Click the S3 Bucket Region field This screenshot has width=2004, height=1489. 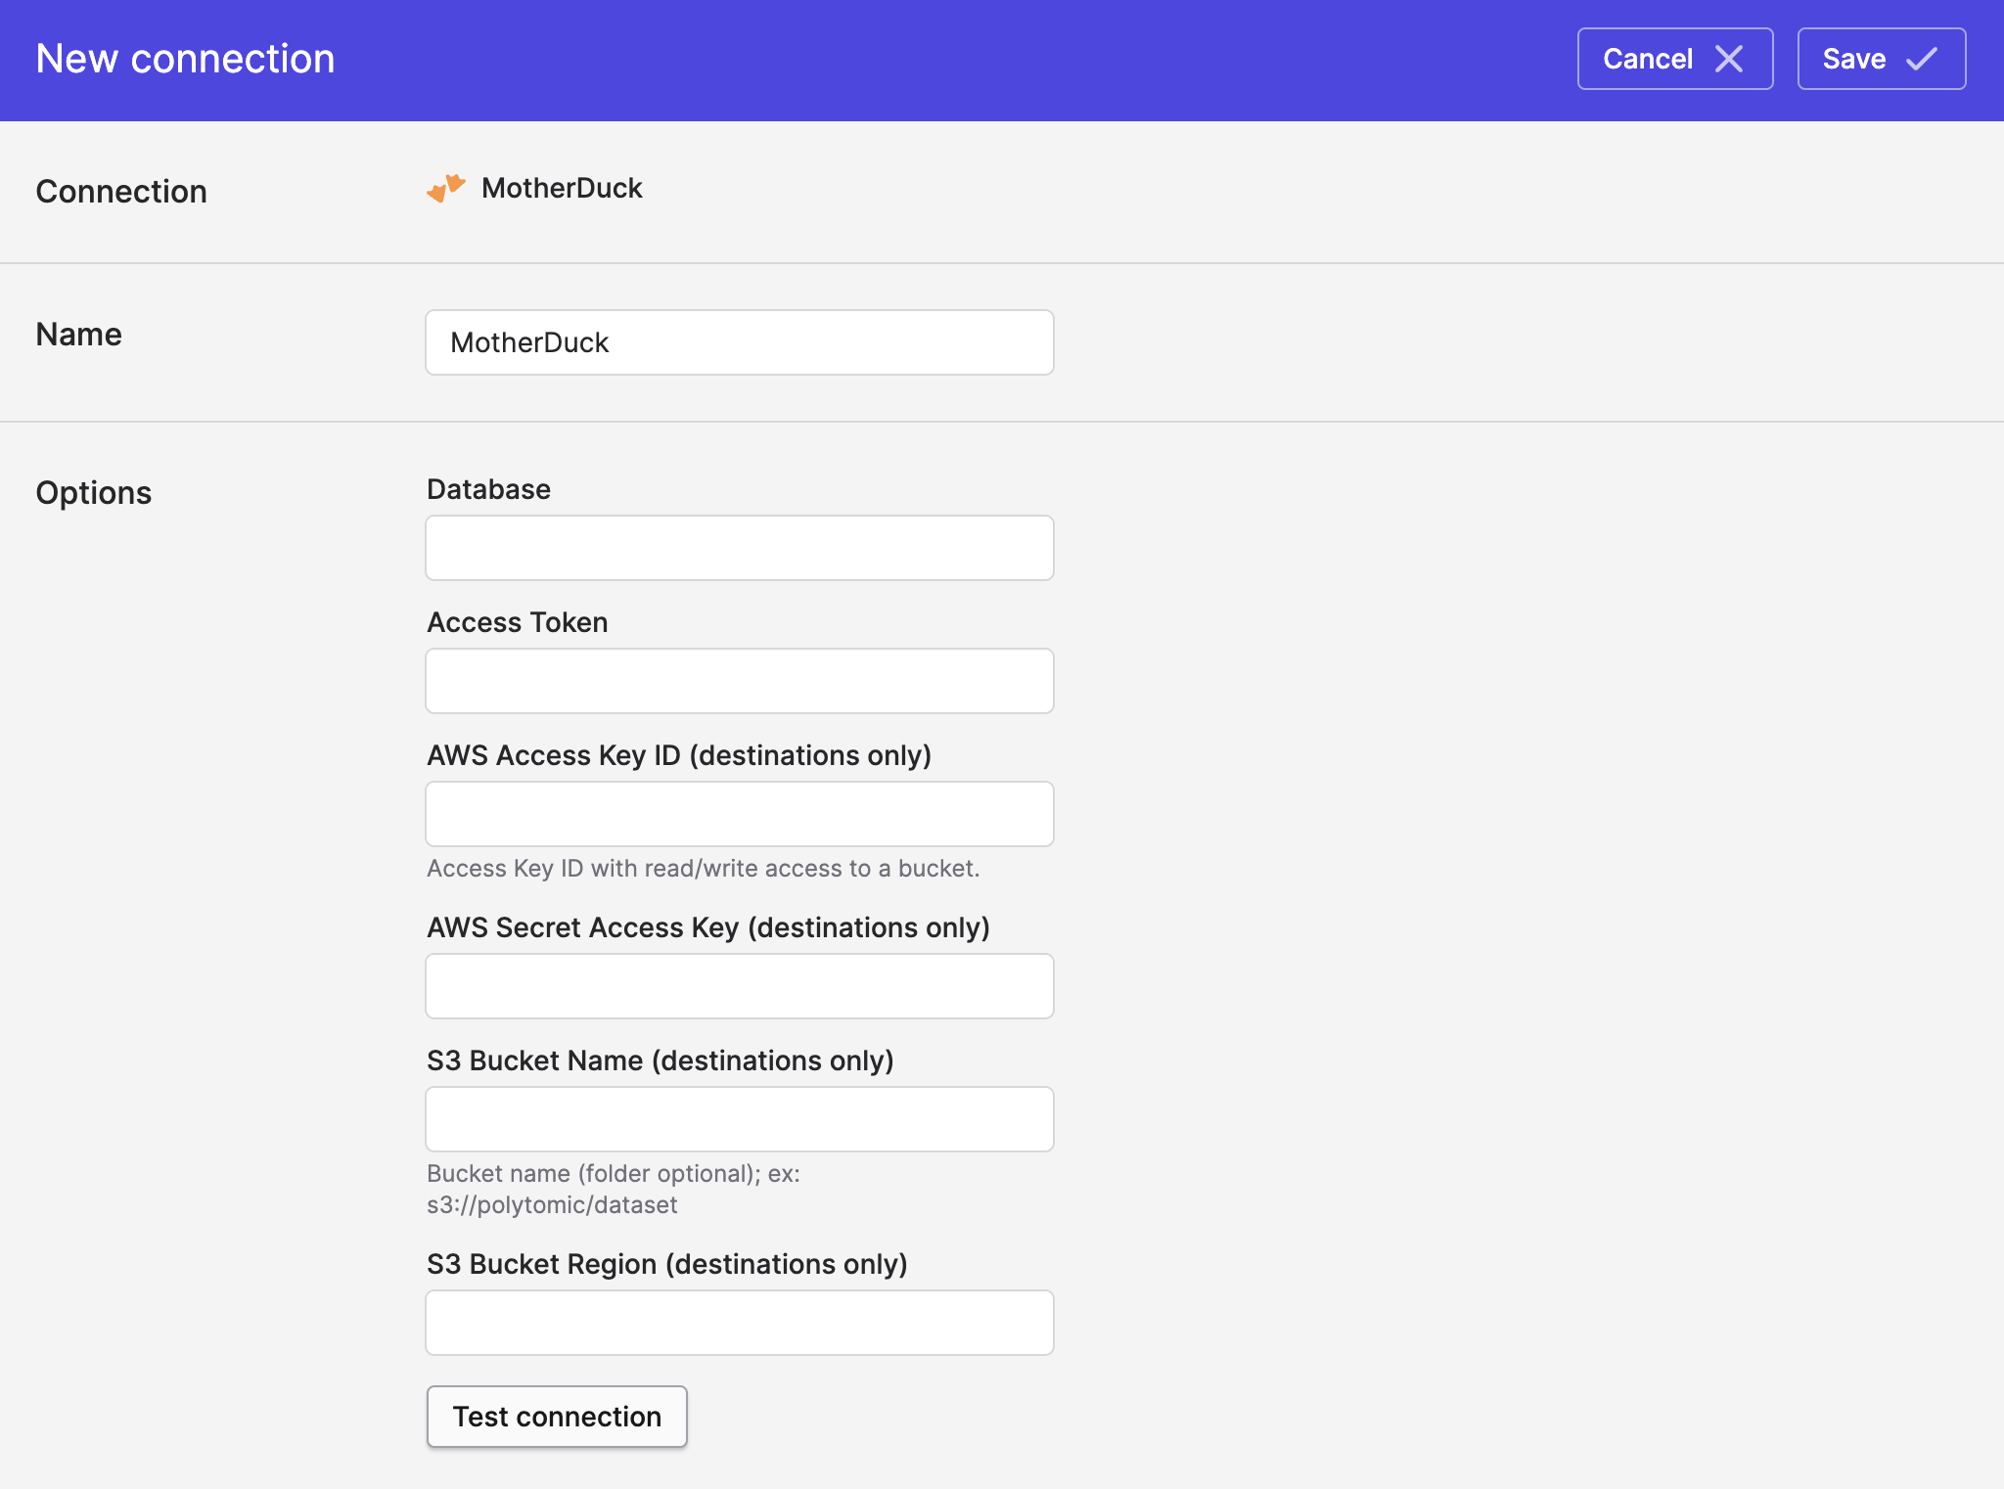point(739,1323)
